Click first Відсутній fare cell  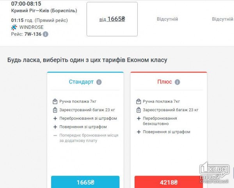(x=167, y=19)
